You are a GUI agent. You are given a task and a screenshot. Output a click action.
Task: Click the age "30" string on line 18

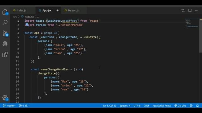[x=83, y=89]
